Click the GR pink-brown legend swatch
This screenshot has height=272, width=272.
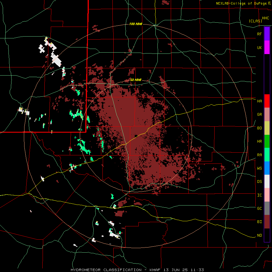(267, 115)
